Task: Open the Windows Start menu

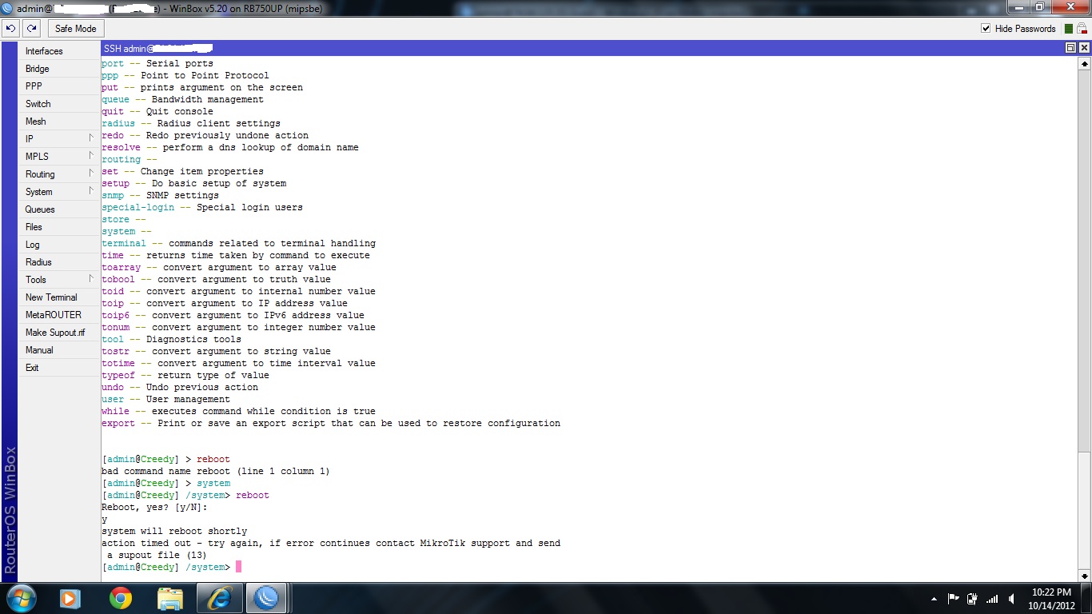Action: [x=22, y=598]
